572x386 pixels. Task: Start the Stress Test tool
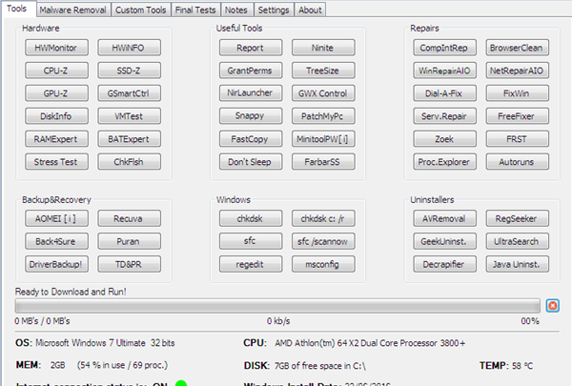point(56,162)
